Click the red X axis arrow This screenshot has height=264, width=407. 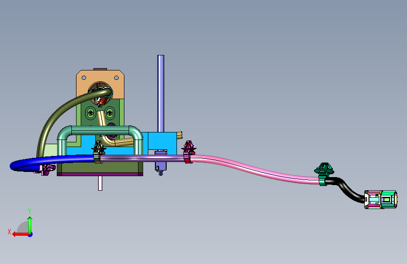(x=20, y=234)
